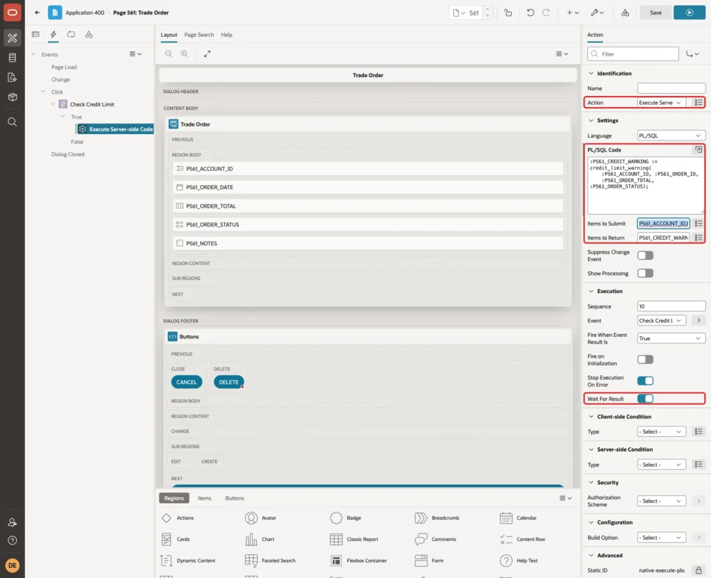
Task: Switch to the Processing tab icon
Action: (x=71, y=35)
